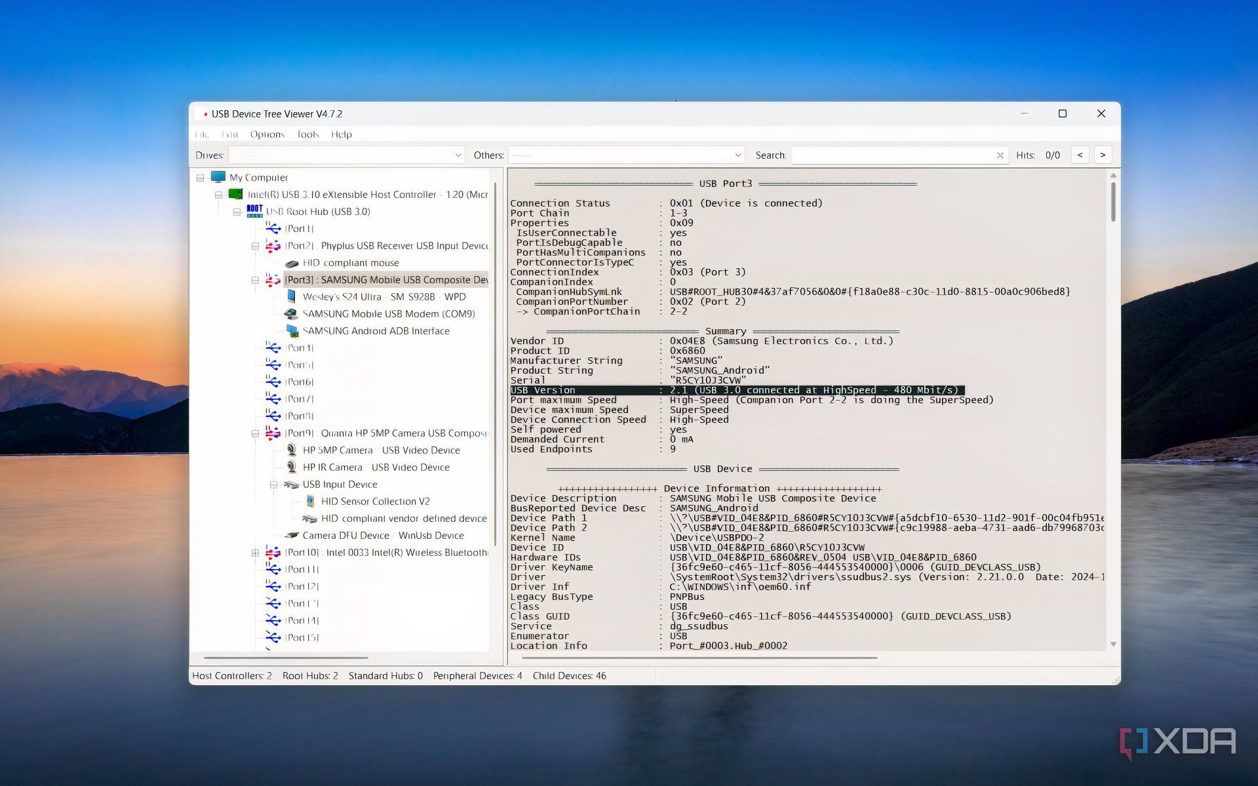Click the USB symbol icon beside Port1
Image resolution: width=1258 pixels, height=786 pixels.
click(x=273, y=228)
